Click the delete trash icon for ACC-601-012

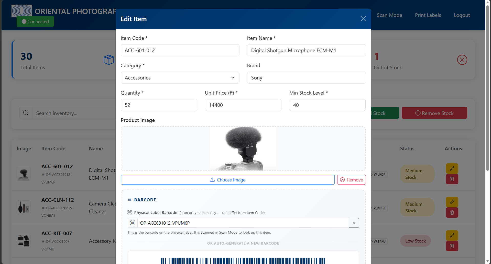click(452, 179)
